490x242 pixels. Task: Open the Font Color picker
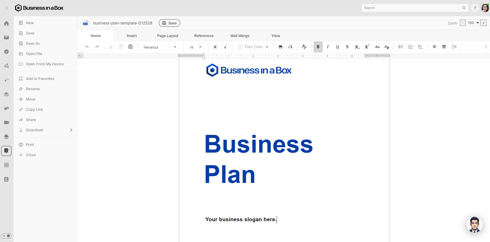(253, 47)
